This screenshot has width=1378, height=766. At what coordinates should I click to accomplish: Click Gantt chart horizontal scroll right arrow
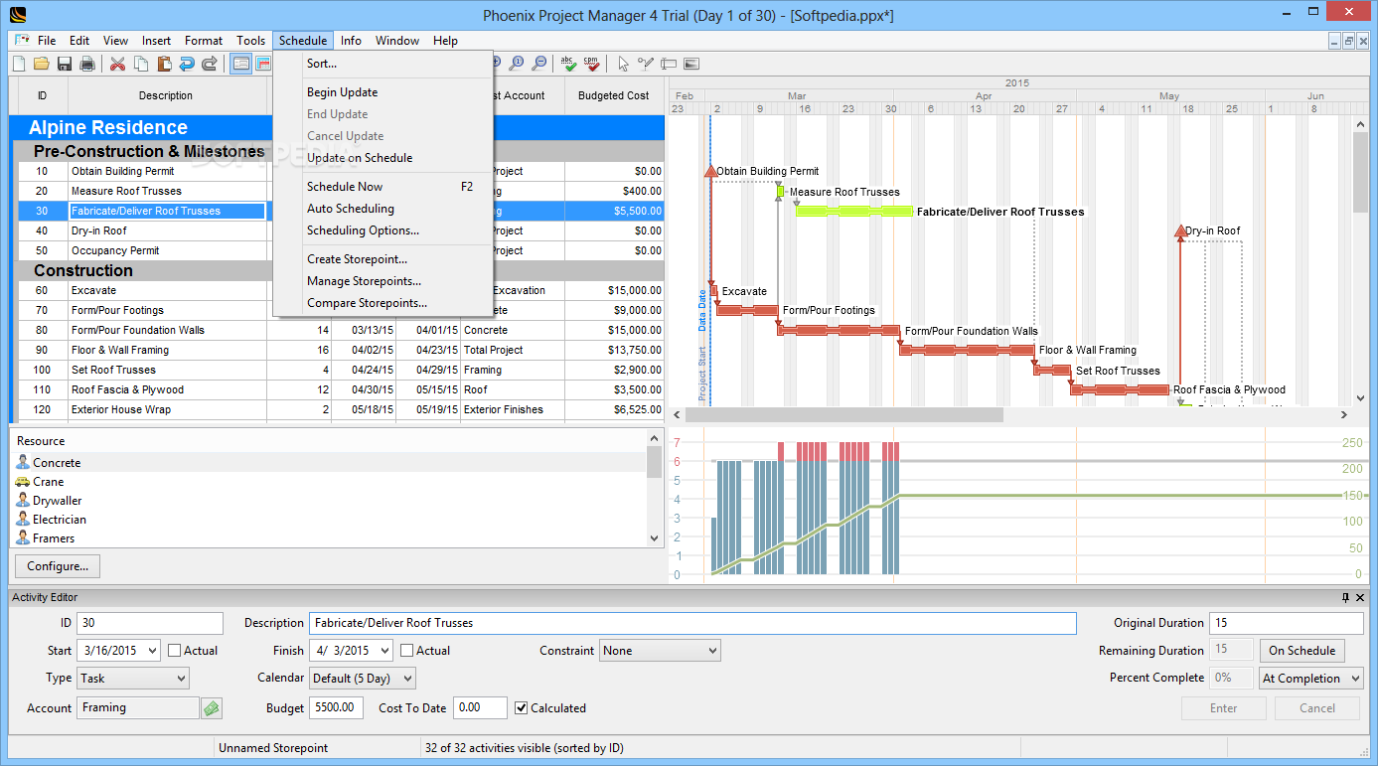pyautogui.click(x=1345, y=415)
